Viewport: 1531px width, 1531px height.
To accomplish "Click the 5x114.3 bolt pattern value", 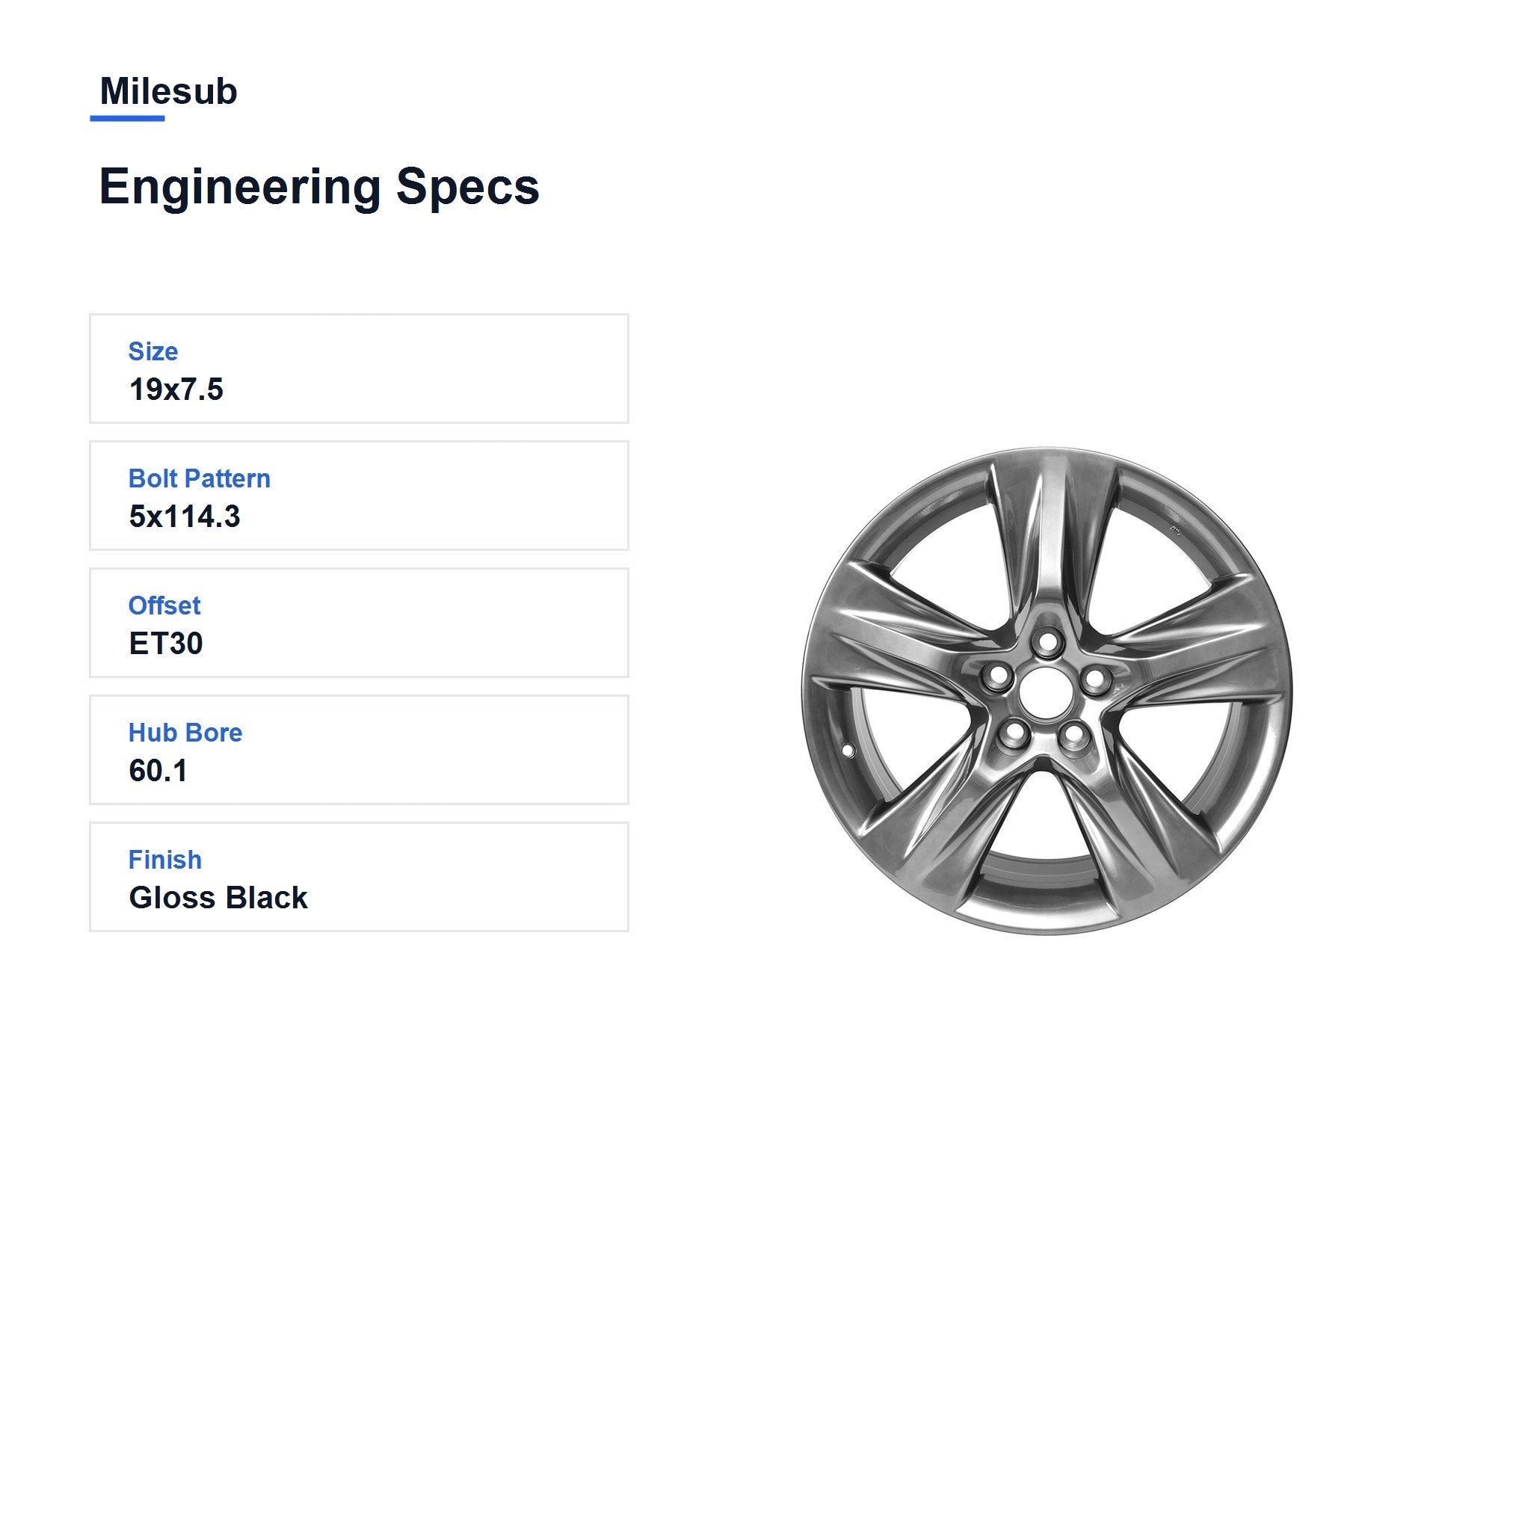I will coord(185,517).
